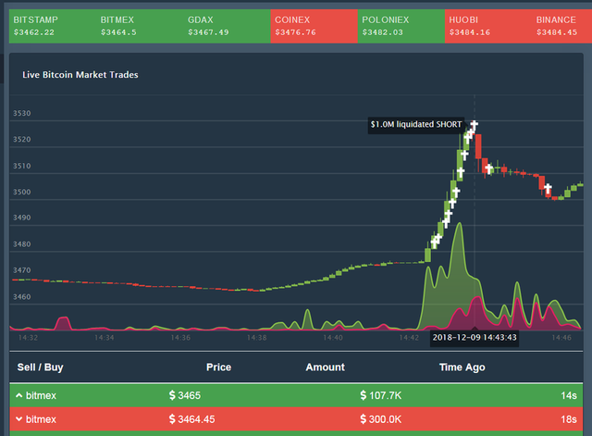Click the $1.0M liquidated SHORT tooltip
The image size is (592, 436).
[416, 125]
